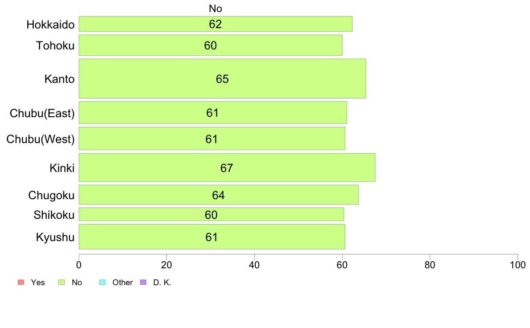Click the purple D. K. legend swatch

coord(143,283)
